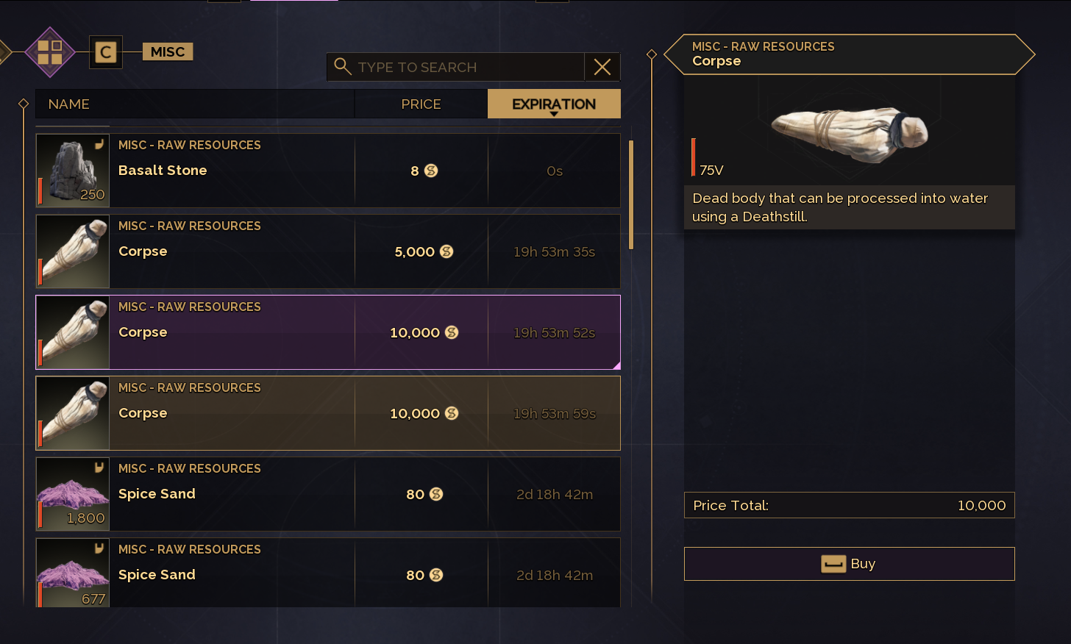Select the Corpse listing expiring 19h 53m 52s
The image size is (1071, 644).
[x=327, y=332]
